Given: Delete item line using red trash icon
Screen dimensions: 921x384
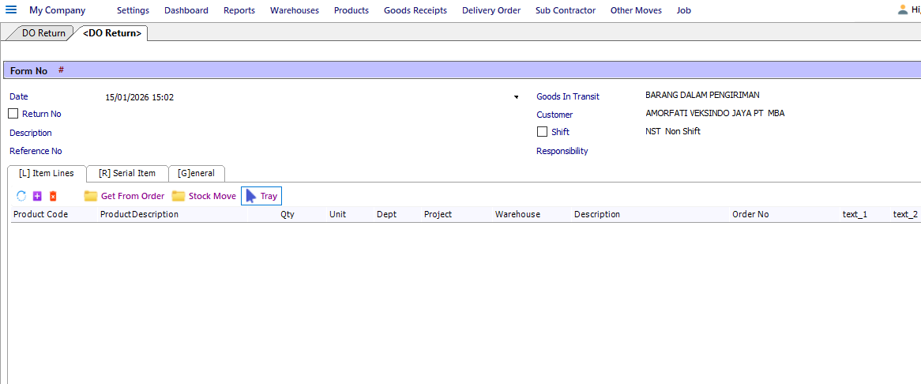Looking at the screenshot, I should (53, 196).
